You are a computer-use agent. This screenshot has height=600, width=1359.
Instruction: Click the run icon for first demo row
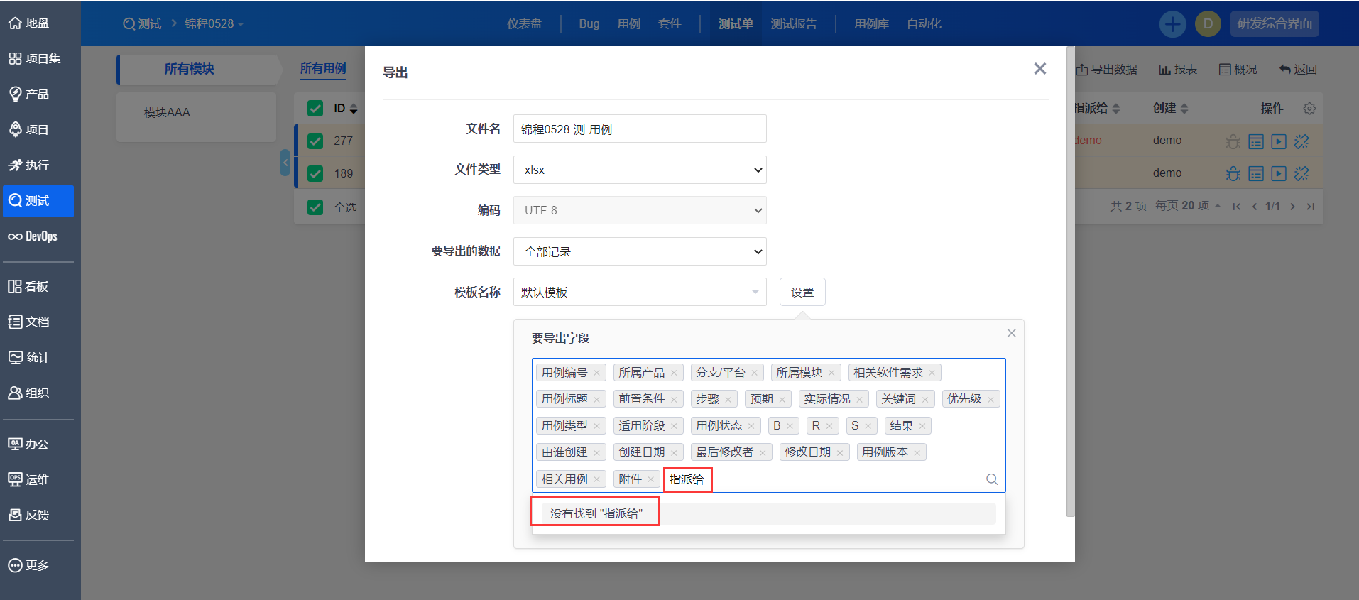point(1279,141)
